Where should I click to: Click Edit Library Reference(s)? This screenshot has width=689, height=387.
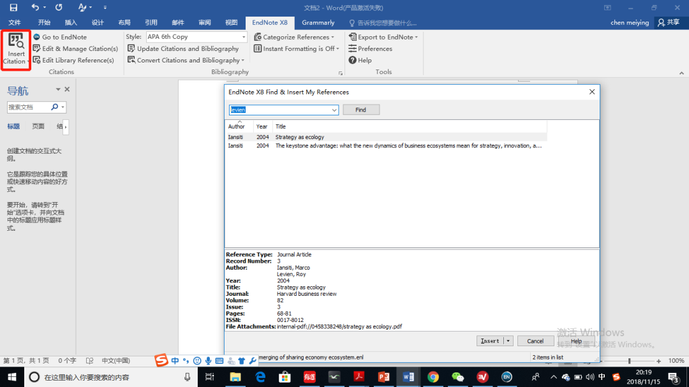click(73, 60)
